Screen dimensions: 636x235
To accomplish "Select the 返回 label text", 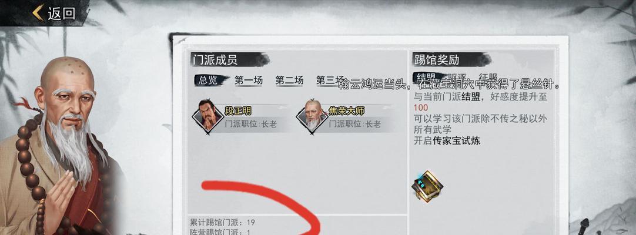I will click(x=62, y=14).
